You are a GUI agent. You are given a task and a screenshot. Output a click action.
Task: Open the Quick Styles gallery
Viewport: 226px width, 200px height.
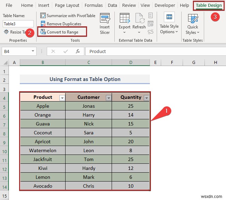[x=193, y=18]
